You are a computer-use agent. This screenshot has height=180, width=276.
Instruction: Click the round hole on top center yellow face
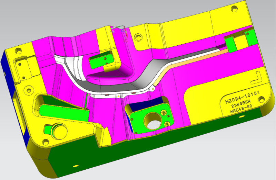pyautogui.click(x=138, y=36)
